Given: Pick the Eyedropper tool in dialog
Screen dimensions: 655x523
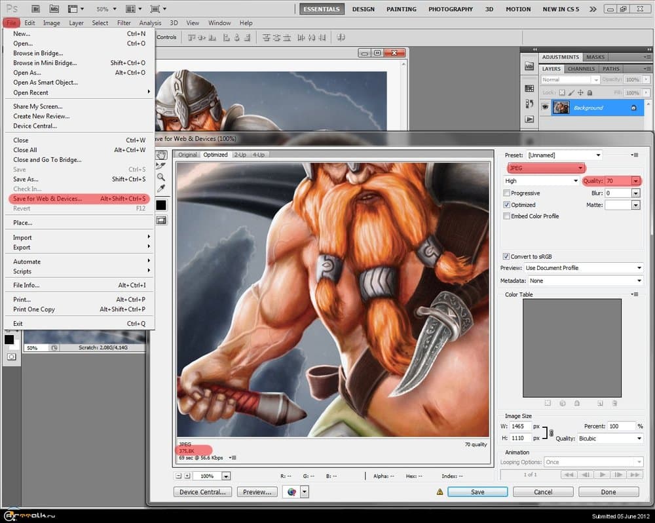Looking at the screenshot, I should [160, 189].
